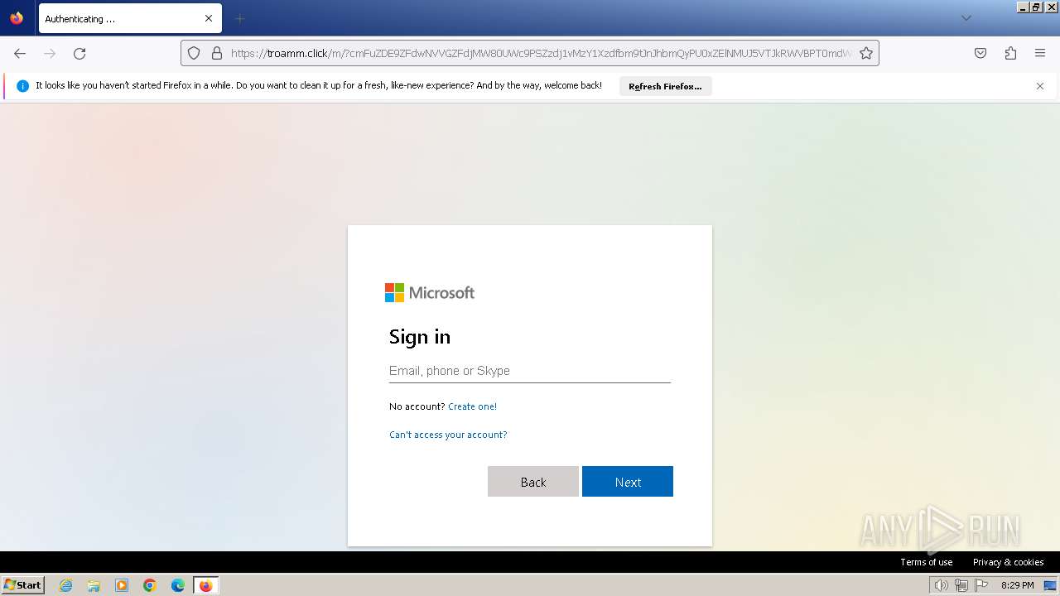Launch Internet Explorer from taskbar
The width and height of the screenshot is (1060, 596).
click(x=65, y=585)
